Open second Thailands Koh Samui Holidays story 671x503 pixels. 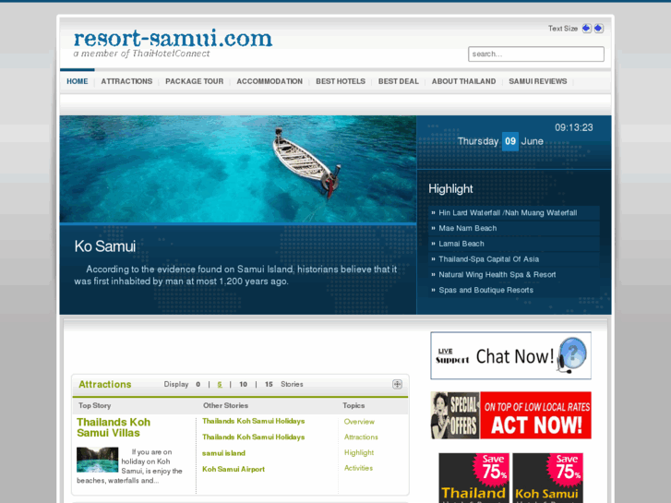tap(253, 437)
